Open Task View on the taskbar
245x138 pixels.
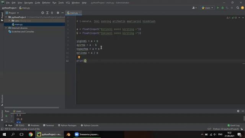pyautogui.click(x=21, y=135)
